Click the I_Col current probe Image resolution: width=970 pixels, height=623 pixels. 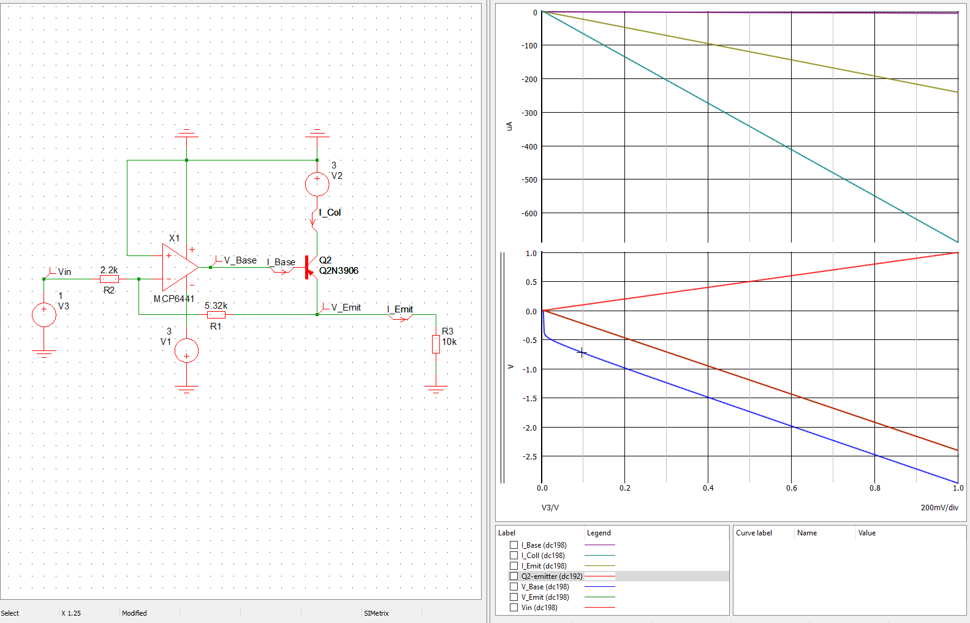tap(314, 219)
